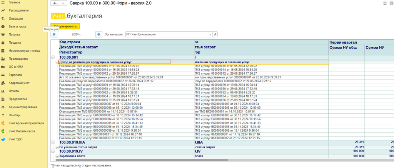Expand the Заработная плата group
This screenshot has height=168, width=394.
(x=57, y=156)
